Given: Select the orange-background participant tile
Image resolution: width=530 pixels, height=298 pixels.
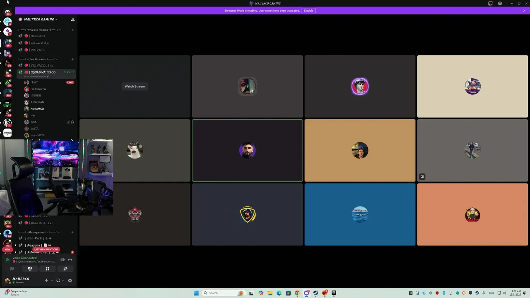Looking at the screenshot, I should (472, 214).
